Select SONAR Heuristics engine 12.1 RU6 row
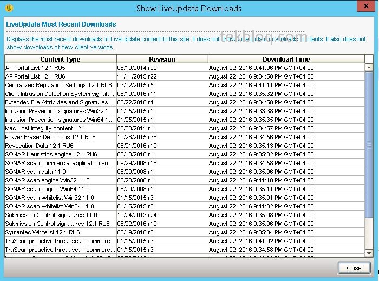379x281 pixels. [185, 154]
